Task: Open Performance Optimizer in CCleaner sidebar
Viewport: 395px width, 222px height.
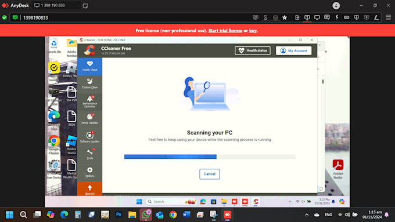Action: (89, 102)
